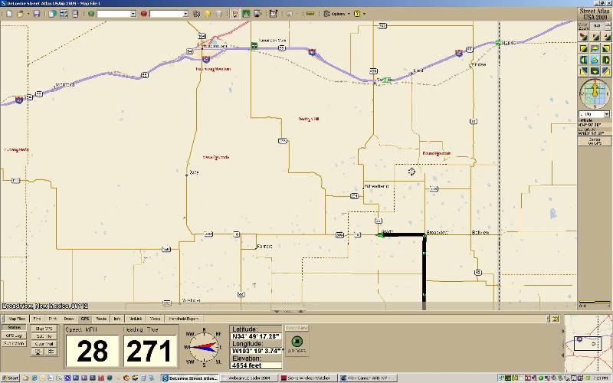
Task: Open the dropdown next to the red circle
Action: (185, 14)
